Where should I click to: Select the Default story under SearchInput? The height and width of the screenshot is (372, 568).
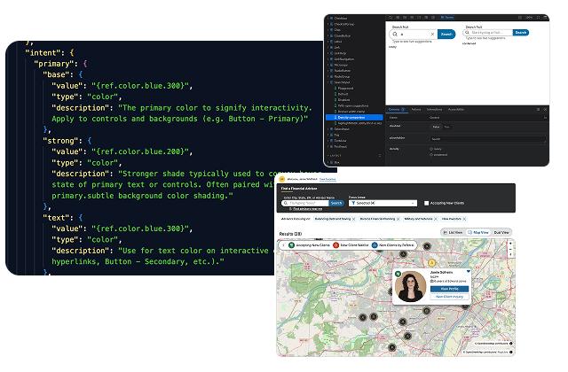click(343, 94)
